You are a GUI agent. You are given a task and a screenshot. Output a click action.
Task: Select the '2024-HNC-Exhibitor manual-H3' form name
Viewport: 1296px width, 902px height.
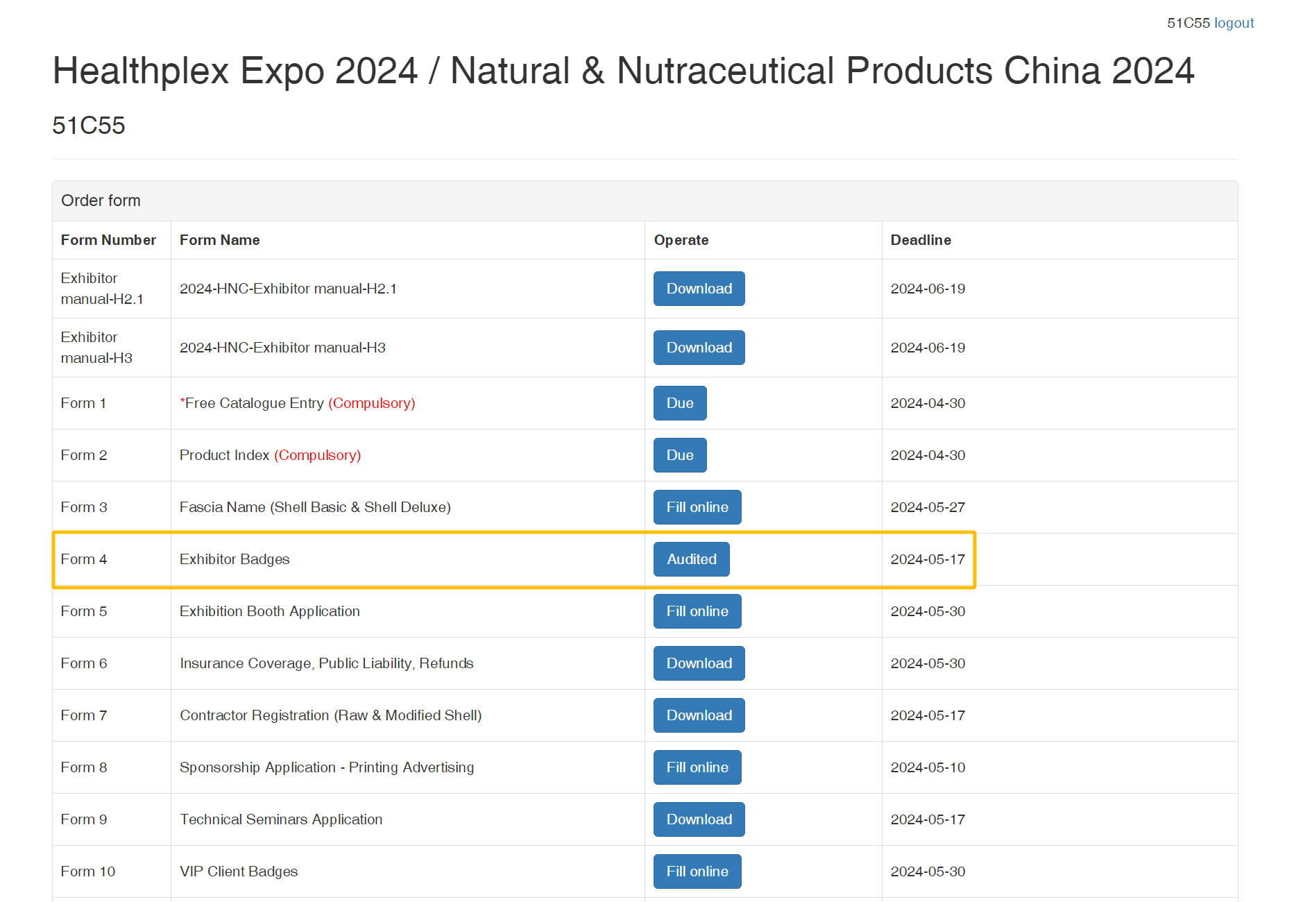(x=282, y=348)
